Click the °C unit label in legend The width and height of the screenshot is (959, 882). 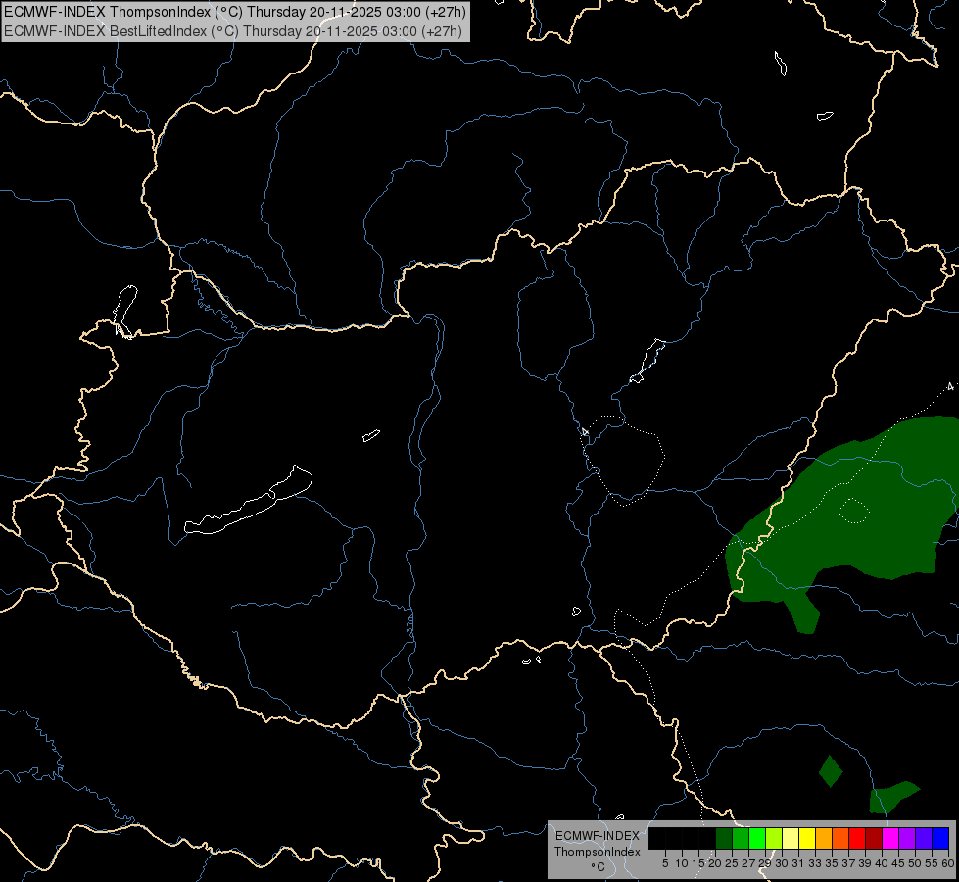click(x=598, y=866)
